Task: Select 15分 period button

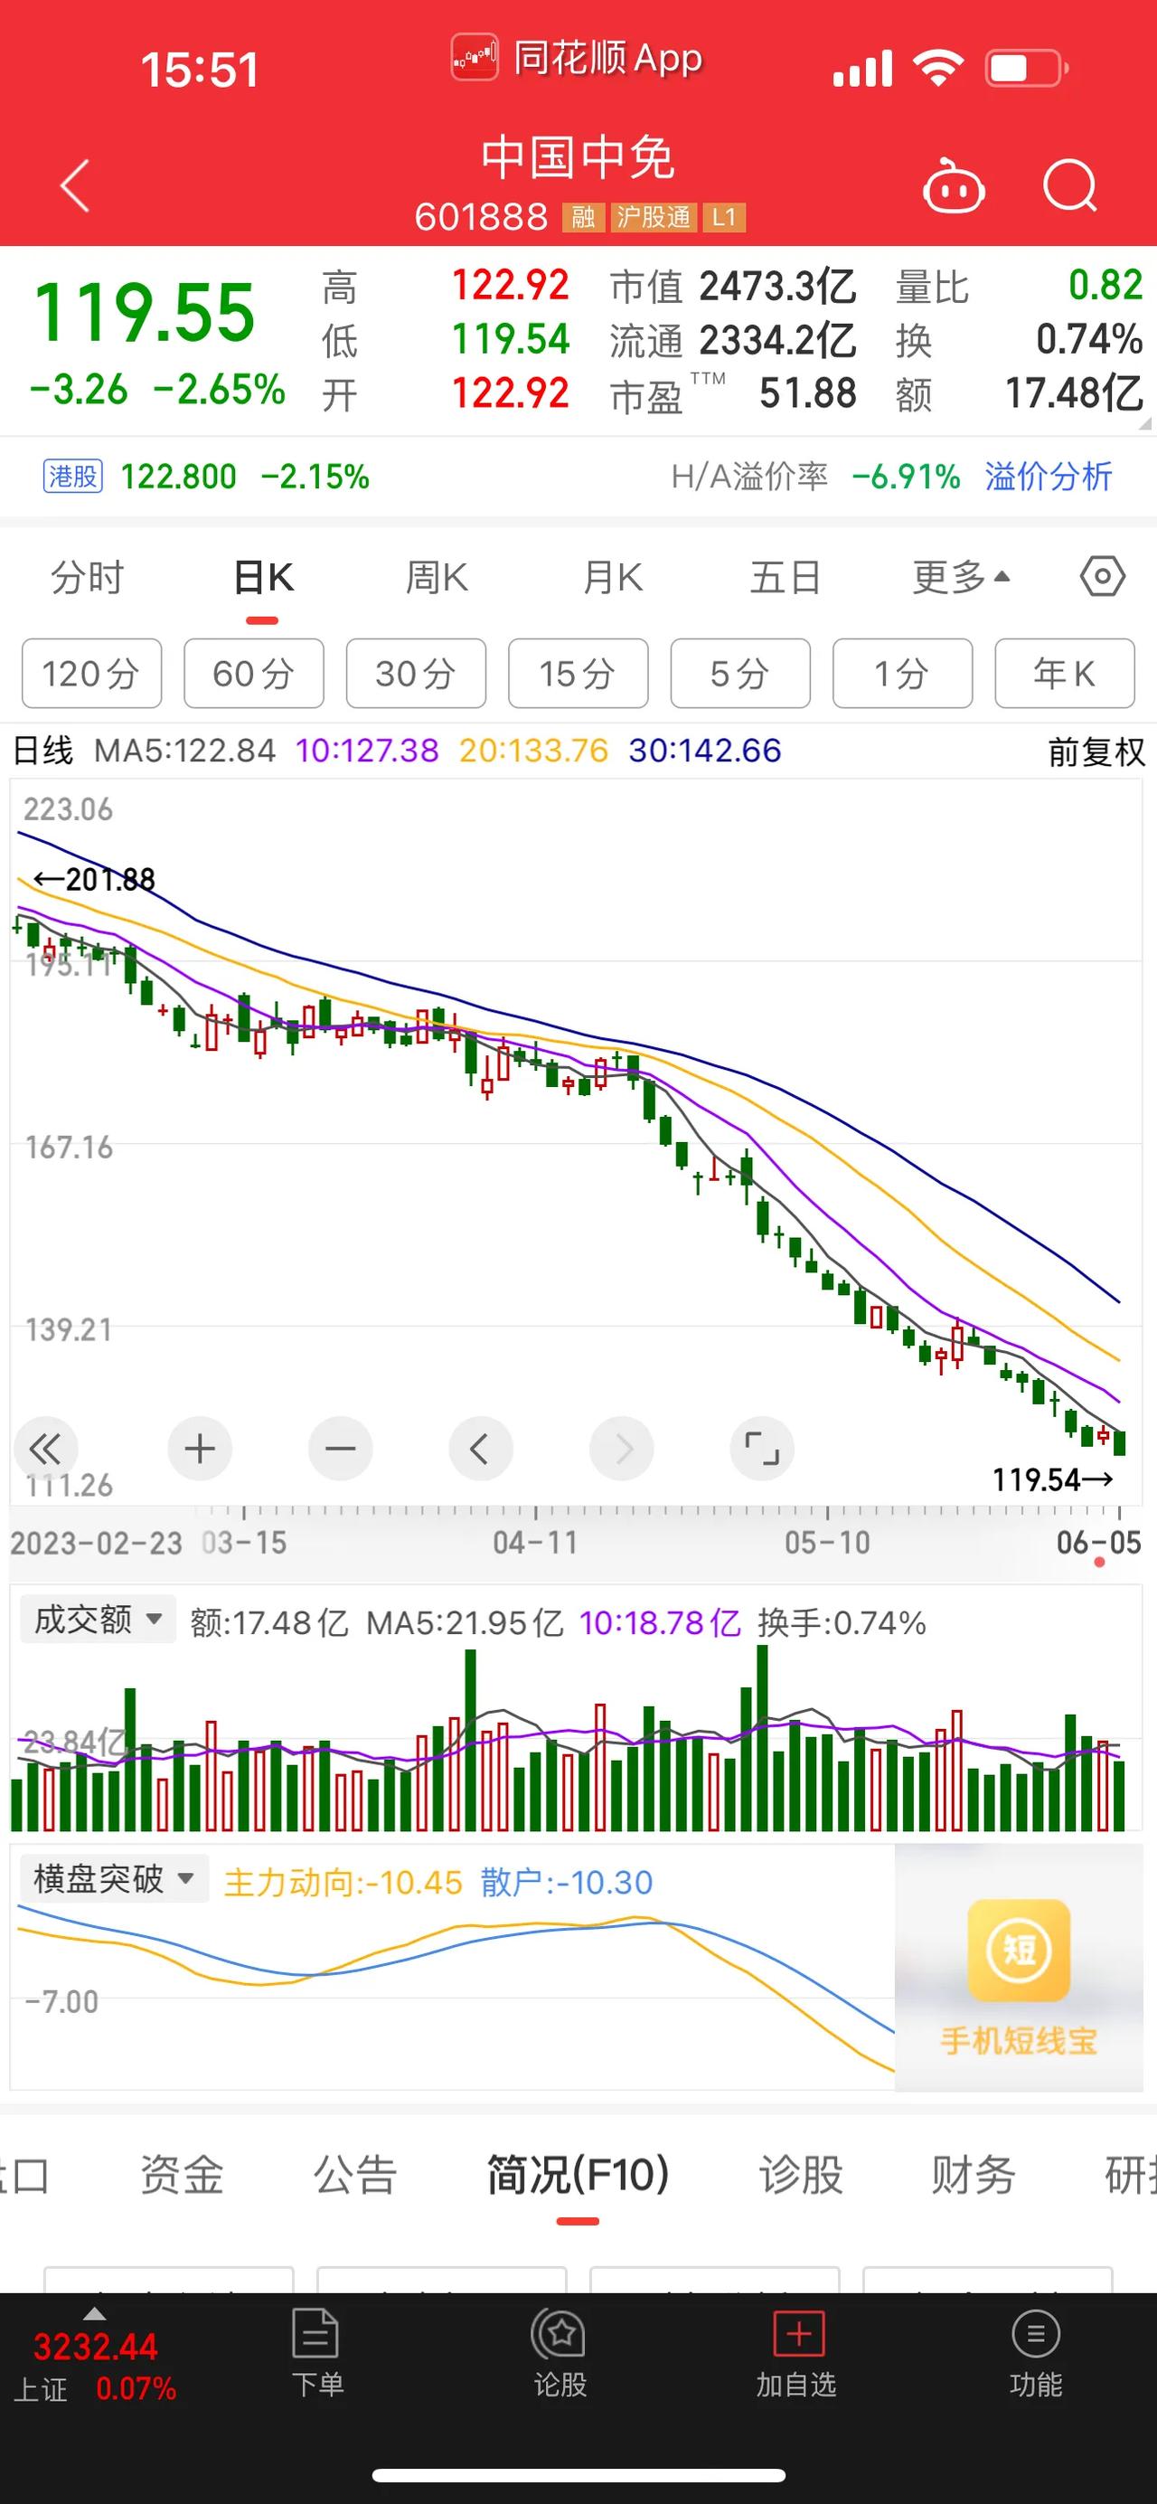Action: (x=578, y=673)
